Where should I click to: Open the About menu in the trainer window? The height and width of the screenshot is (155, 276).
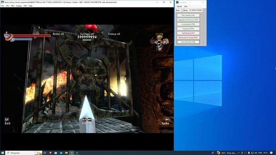(x=179, y=6)
